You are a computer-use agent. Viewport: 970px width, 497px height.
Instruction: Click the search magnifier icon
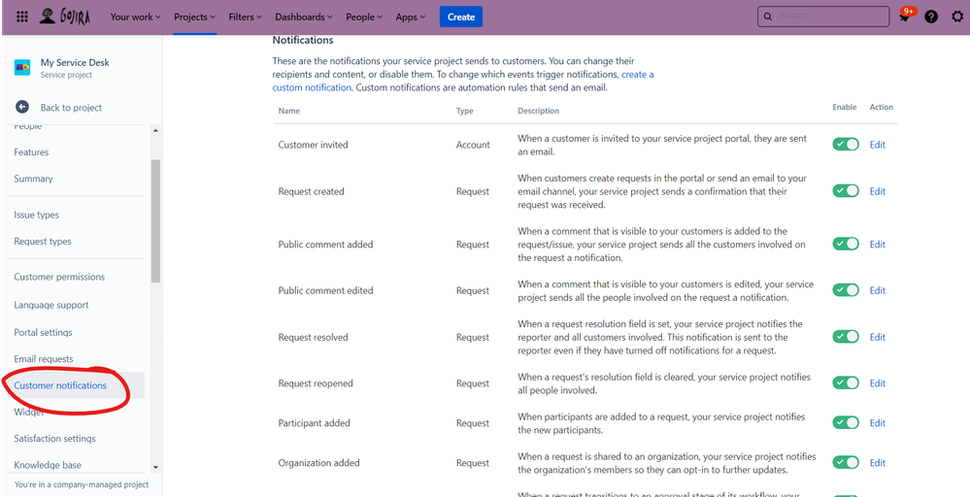click(x=768, y=17)
